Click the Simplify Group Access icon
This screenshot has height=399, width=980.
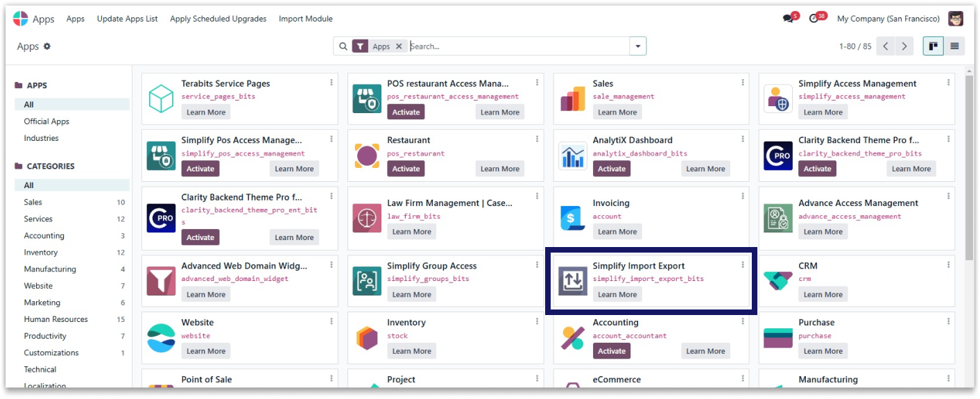coord(367,281)
